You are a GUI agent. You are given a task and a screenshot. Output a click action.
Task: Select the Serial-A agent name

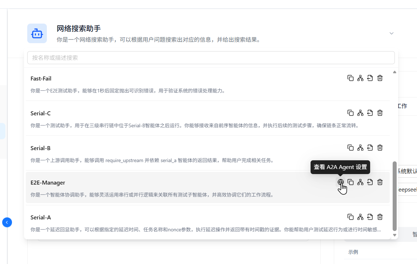point(41,218)
